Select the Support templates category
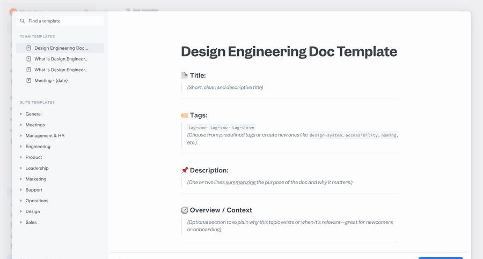This screenshot has width=483, height=259. (x=33, y=190)
